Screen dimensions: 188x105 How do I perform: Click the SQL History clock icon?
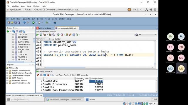coord(74,35)
